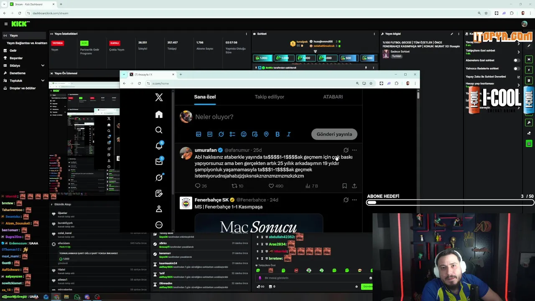Open Yayın İstatistikleri panel options menu
The width and height of the screenshot is (535, 301).
(247, 34)
